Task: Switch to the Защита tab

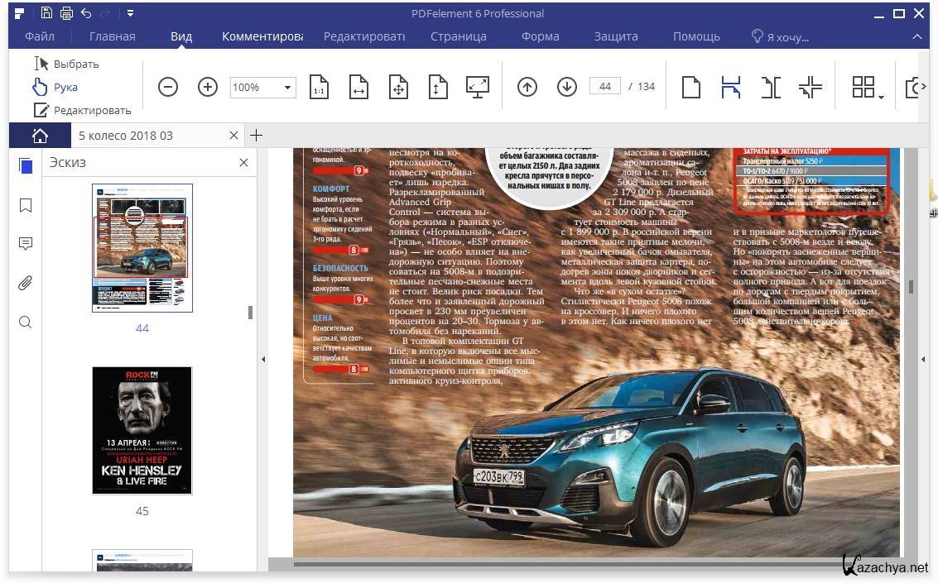Action: [x=615, y=36]
